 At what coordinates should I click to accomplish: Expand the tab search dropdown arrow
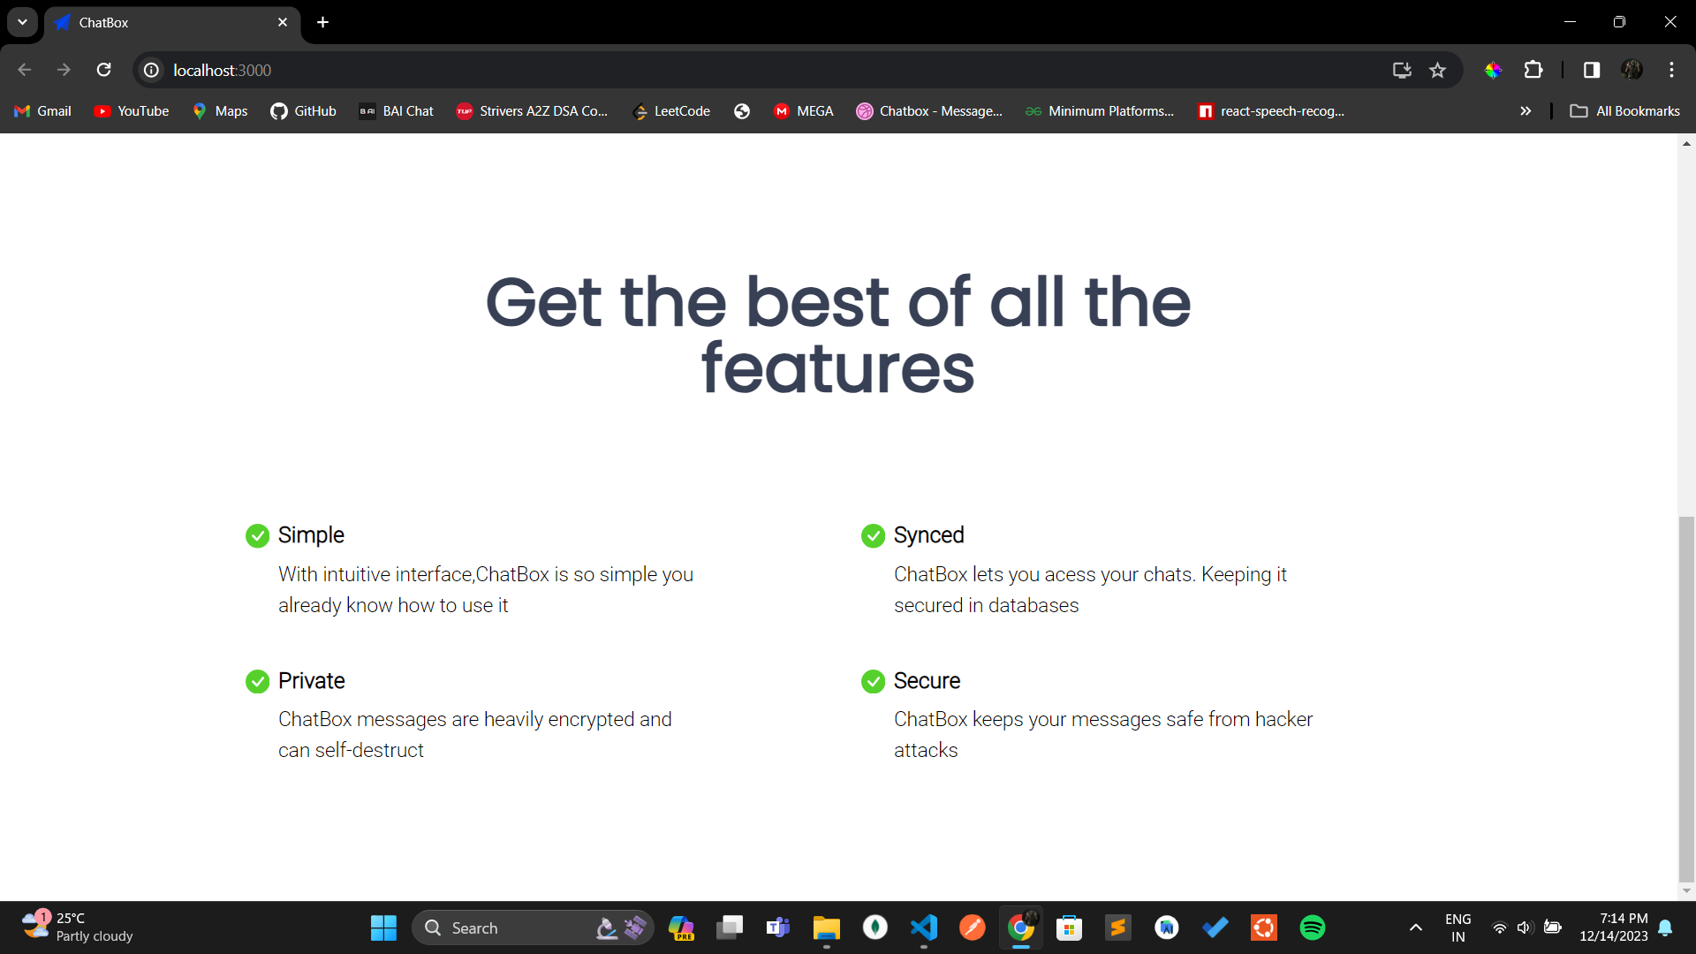22,22
